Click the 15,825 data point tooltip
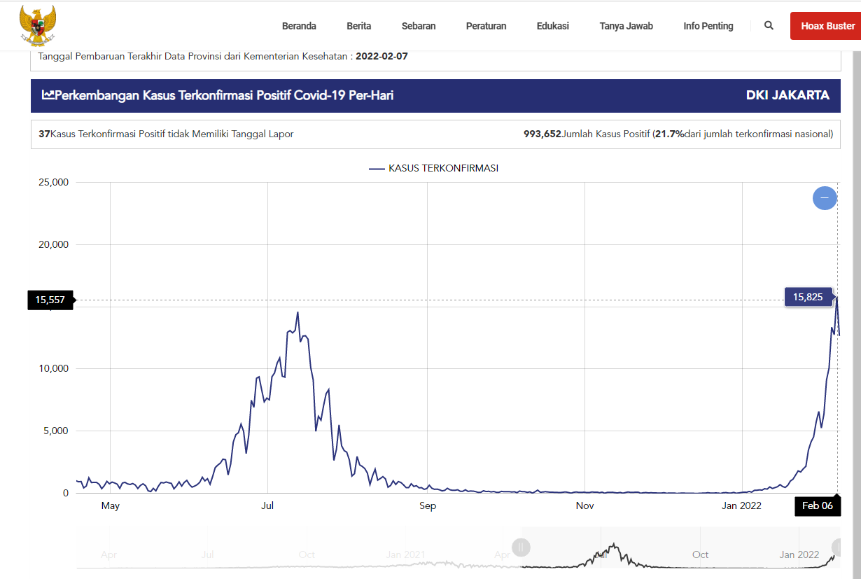 pyautogui.click(x=808, y=297)
